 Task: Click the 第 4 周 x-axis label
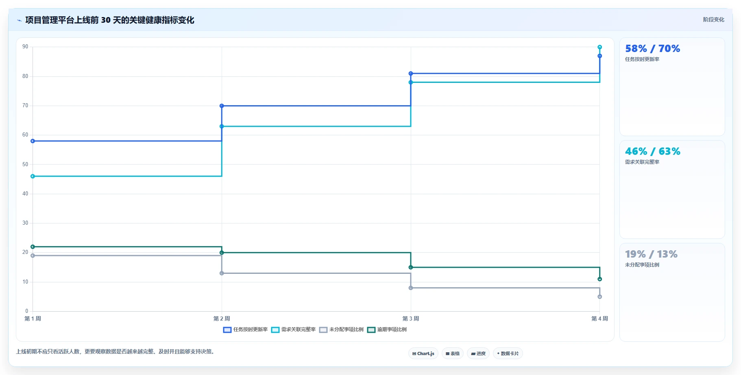(599, 319)
